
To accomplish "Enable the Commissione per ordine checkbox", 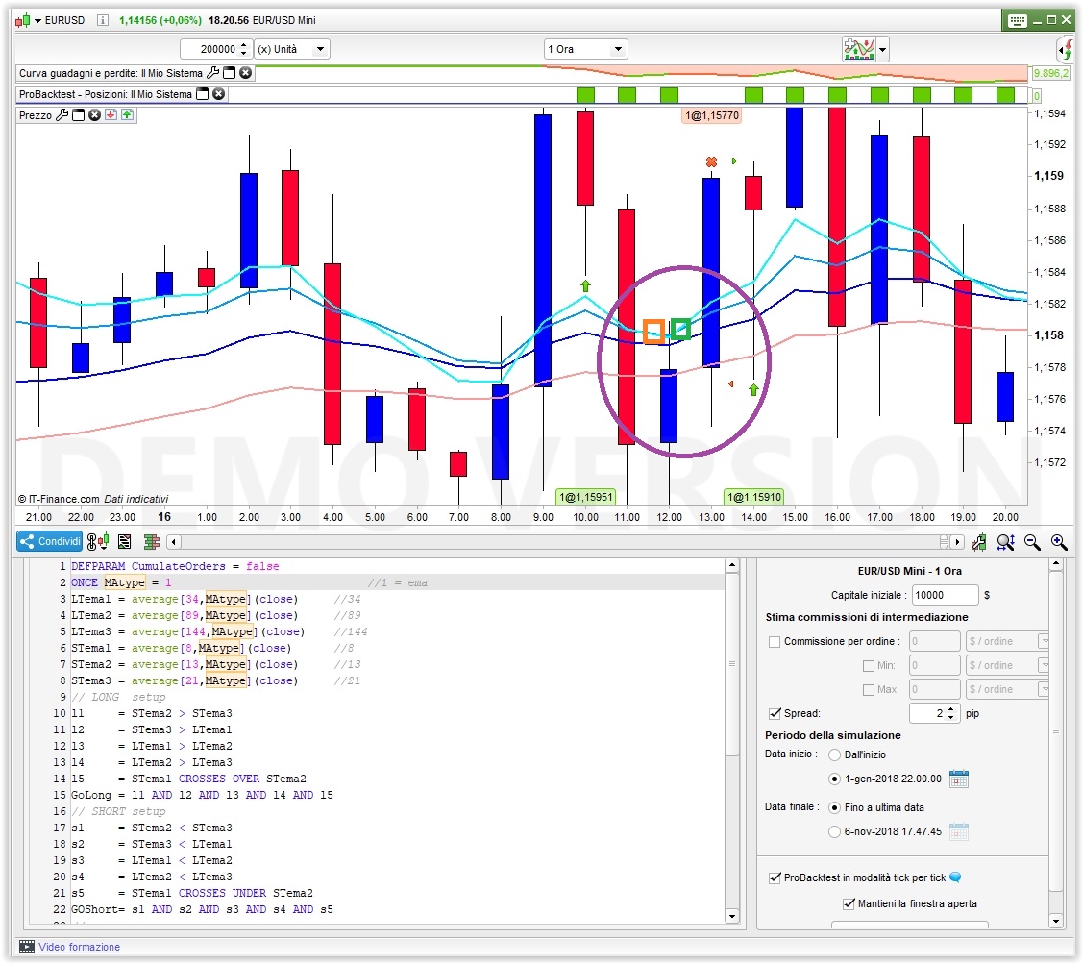I will (775, 641).
